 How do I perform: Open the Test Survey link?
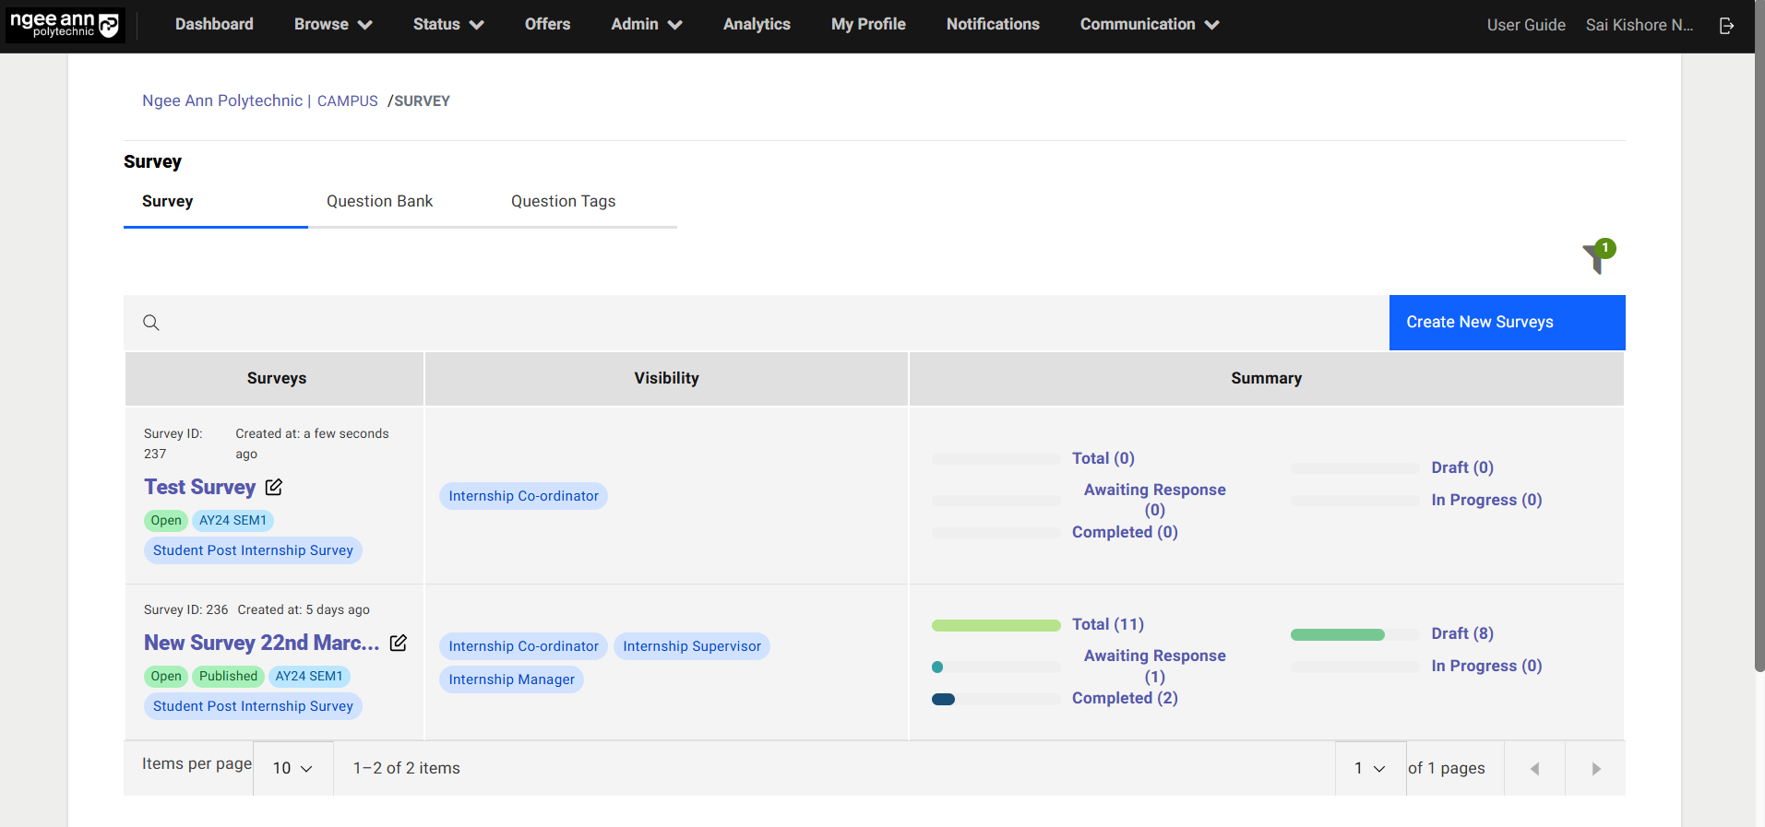(x=199, y=487)
